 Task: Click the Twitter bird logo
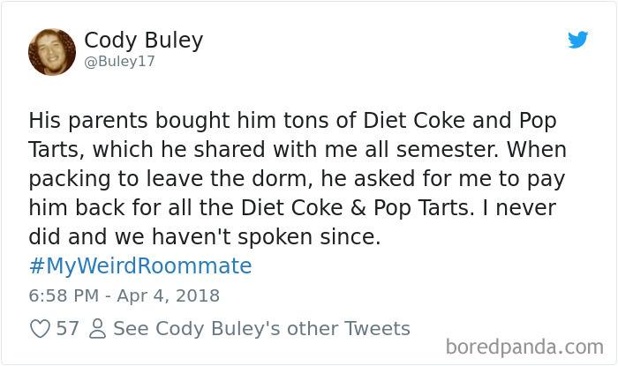click(x=577, y=41)
